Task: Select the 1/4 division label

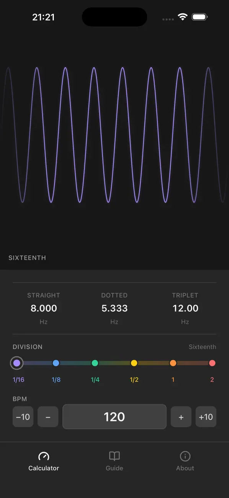Action: 95,380
